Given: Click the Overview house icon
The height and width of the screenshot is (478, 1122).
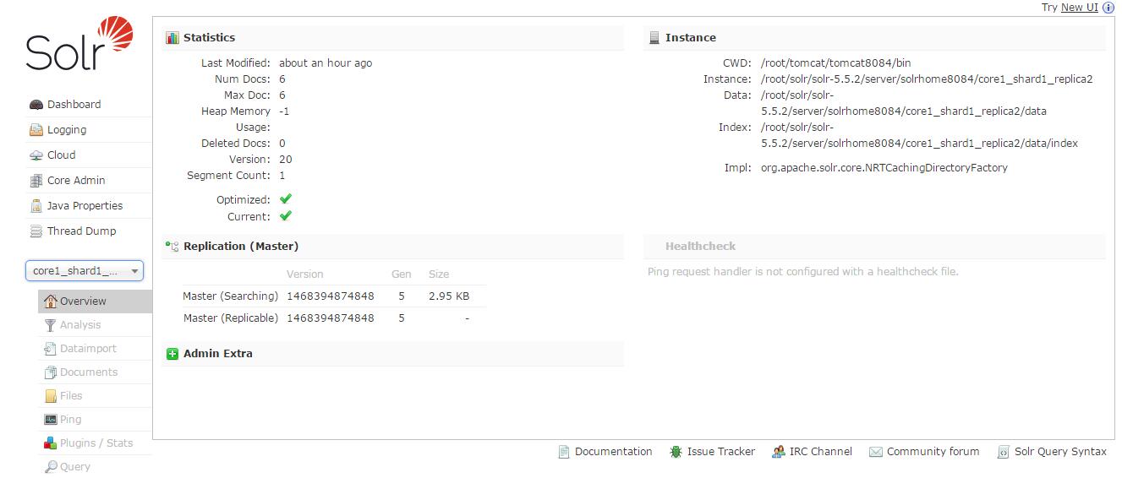Looking at the screenshot, I should tap(51, 301).
